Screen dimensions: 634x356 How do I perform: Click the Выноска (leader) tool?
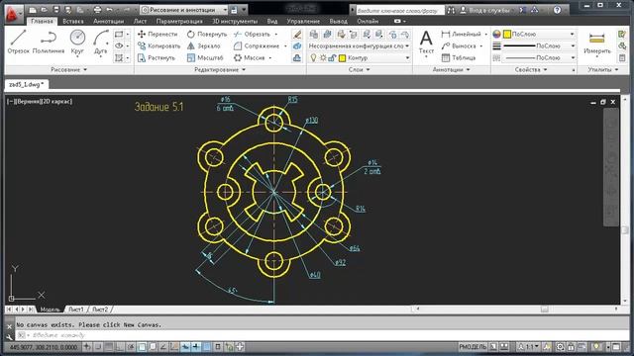[x=459, y=46]
